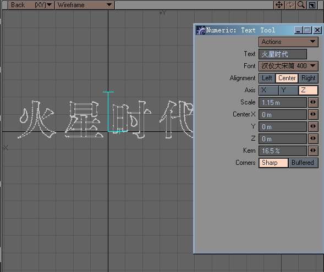Click the Kern percentage field

click(x=282, y=151)
